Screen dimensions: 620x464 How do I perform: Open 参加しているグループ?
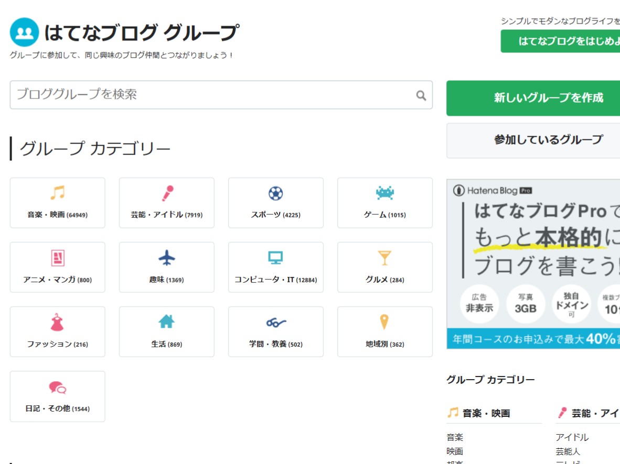533,140
